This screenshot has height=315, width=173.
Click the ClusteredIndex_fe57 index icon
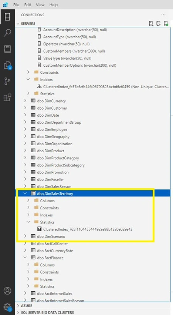[40, 87]
